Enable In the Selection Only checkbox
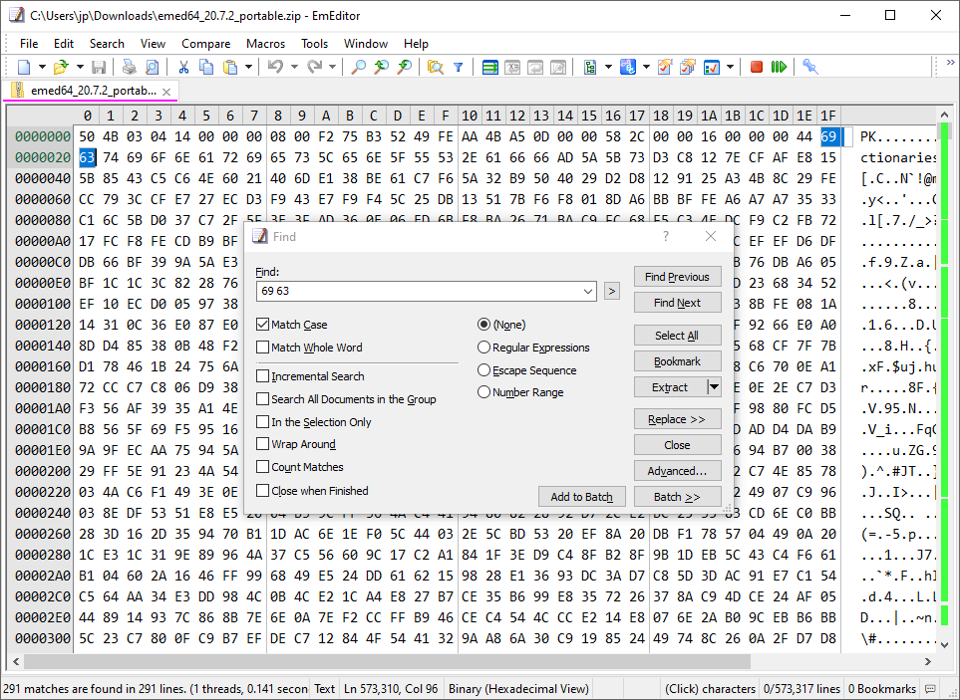Image resolution: width=960 pixels, height=700 pixels. (x=262, y=422)
